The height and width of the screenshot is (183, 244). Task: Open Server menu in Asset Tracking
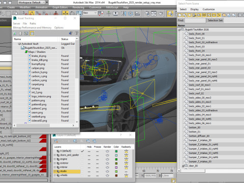17,23
